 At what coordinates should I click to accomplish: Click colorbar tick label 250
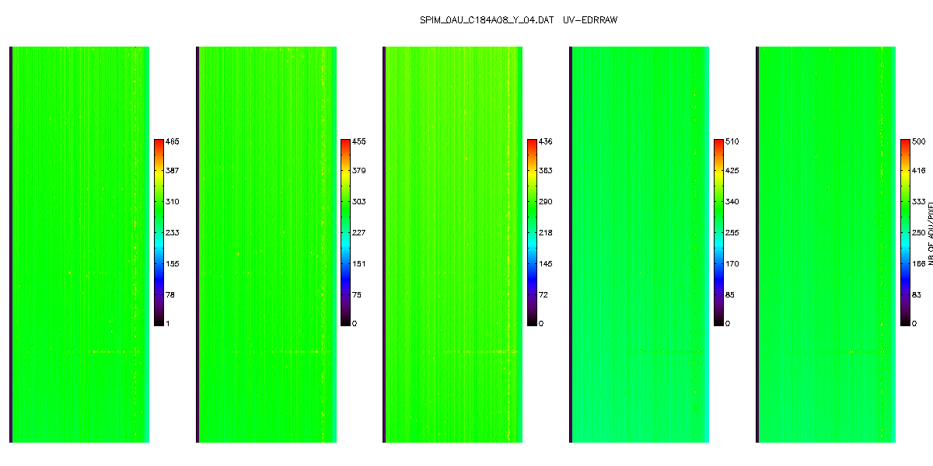(x=919, y=233)
